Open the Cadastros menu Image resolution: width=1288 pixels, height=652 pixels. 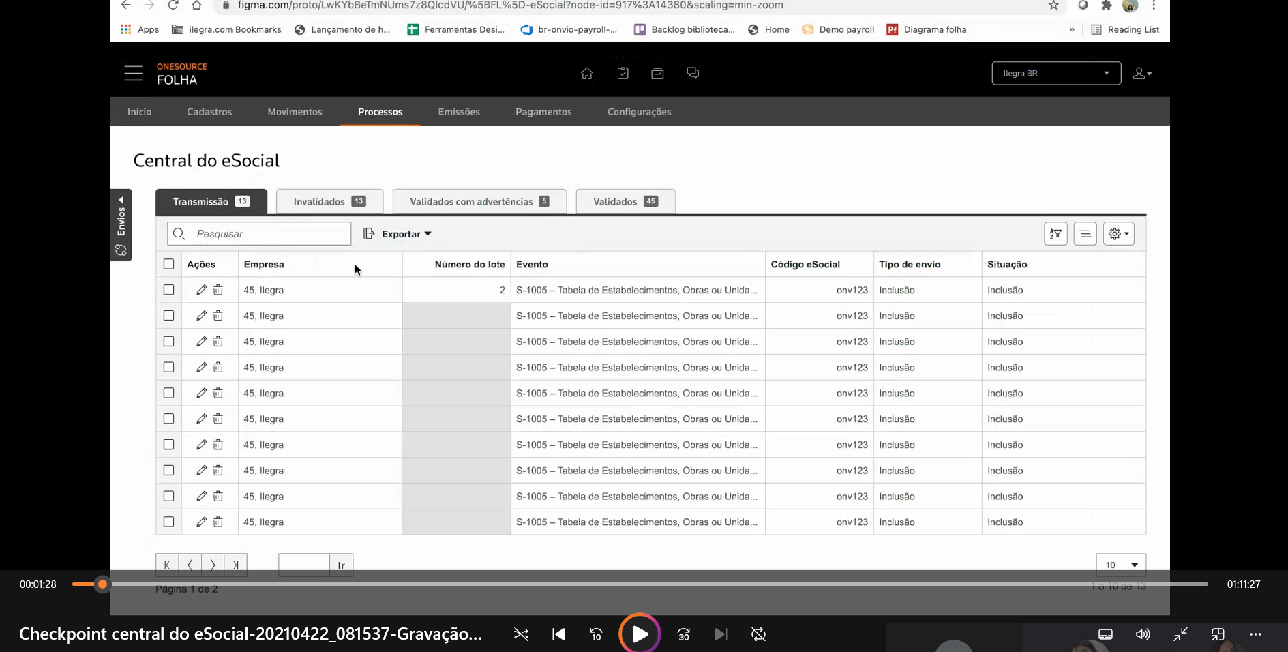click(209, 112)
